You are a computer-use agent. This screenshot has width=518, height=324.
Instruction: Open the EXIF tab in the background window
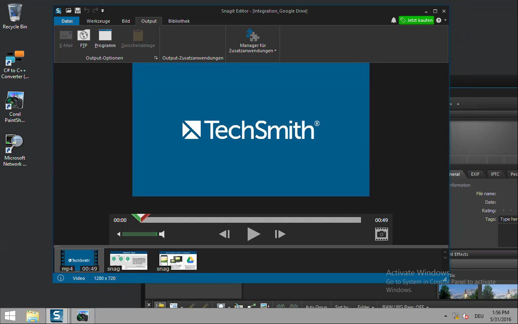[x=475, y=174]
